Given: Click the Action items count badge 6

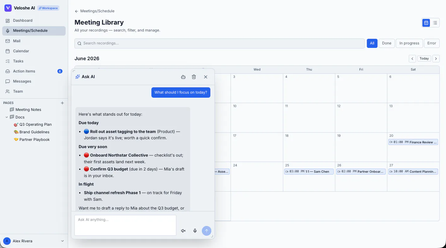Looking at the screenshot, I should coord(60,71).
